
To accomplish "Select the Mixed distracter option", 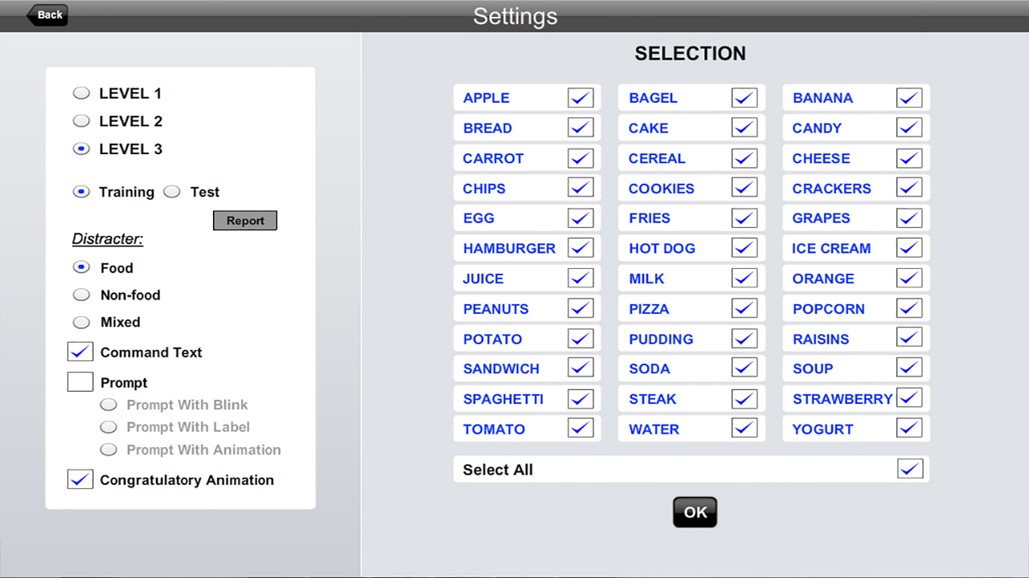I will (81, 322).
